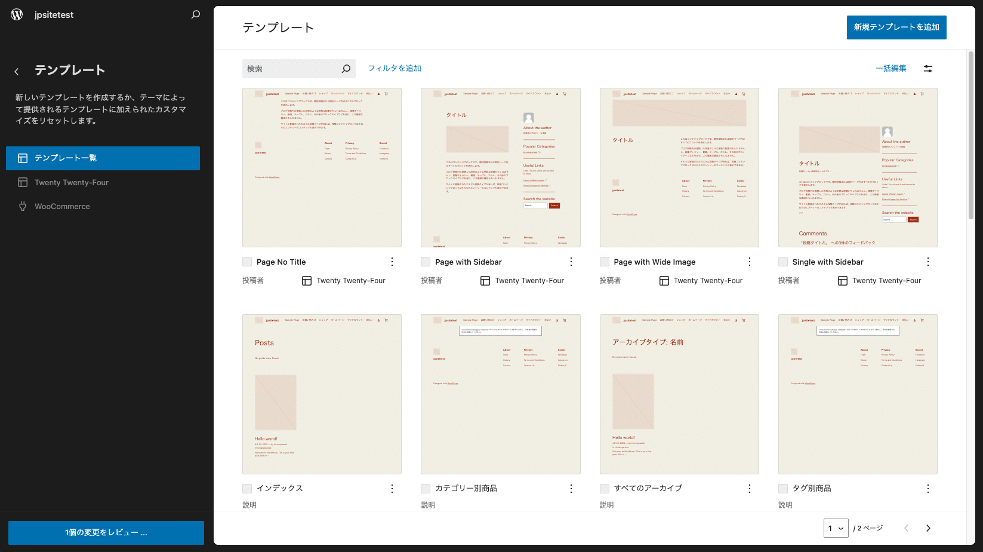Open search via sidebar magnifier icon
The height and width of the screenshot is (552, 983).
point(195,14)
